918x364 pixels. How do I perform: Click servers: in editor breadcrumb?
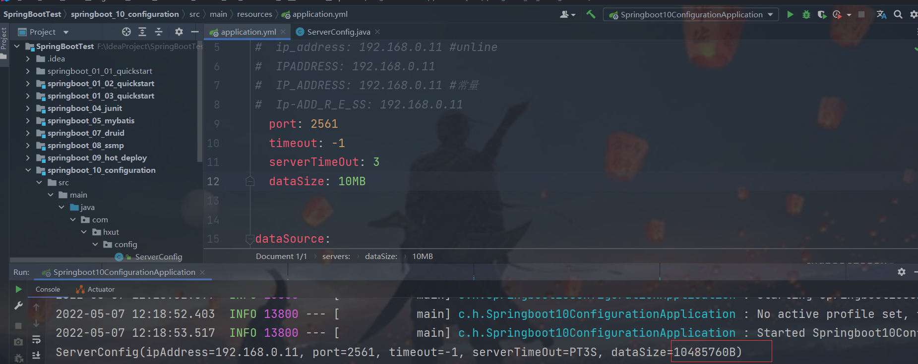point(336,256)
